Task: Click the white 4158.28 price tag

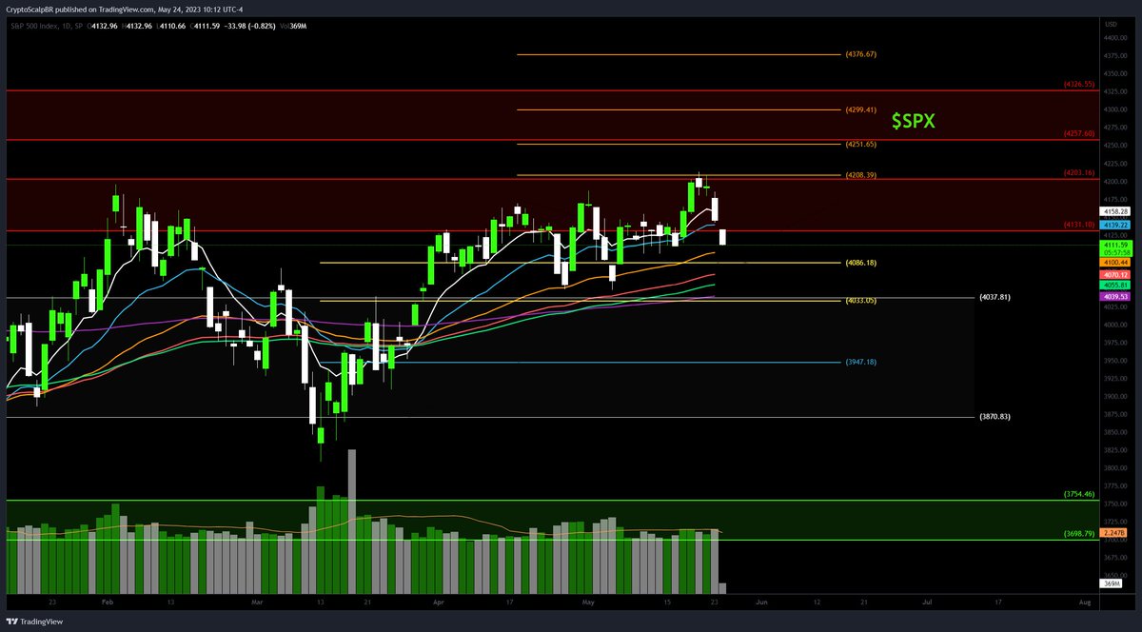Action: pyautogui.click(x=1115, y=211)
